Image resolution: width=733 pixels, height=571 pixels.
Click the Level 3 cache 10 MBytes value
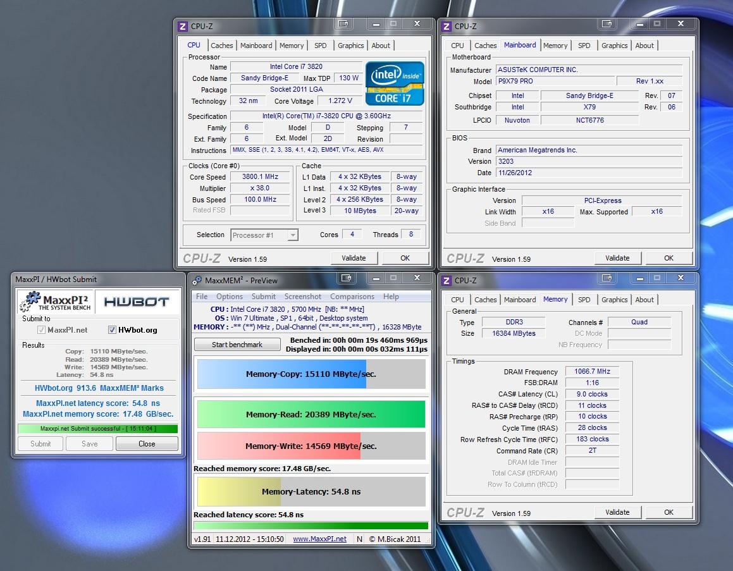click(360, 211)
